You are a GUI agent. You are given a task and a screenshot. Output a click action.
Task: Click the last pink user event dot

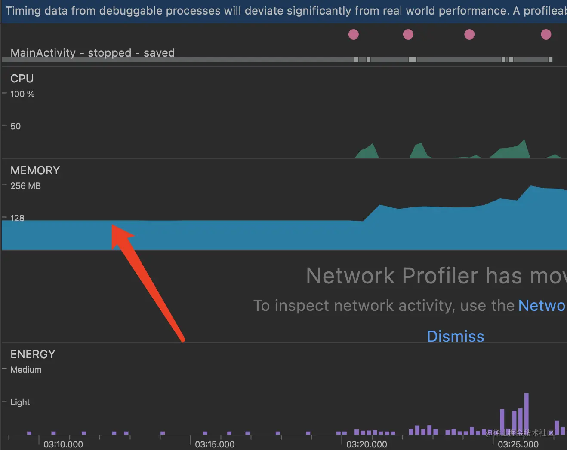(x=546, y=34)
